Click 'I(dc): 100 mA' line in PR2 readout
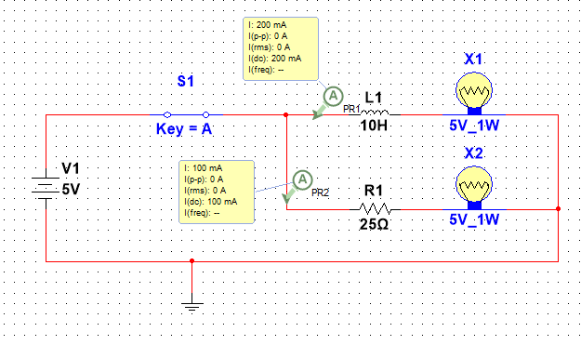Screen dimensions: 581x345 coord(211,202)
